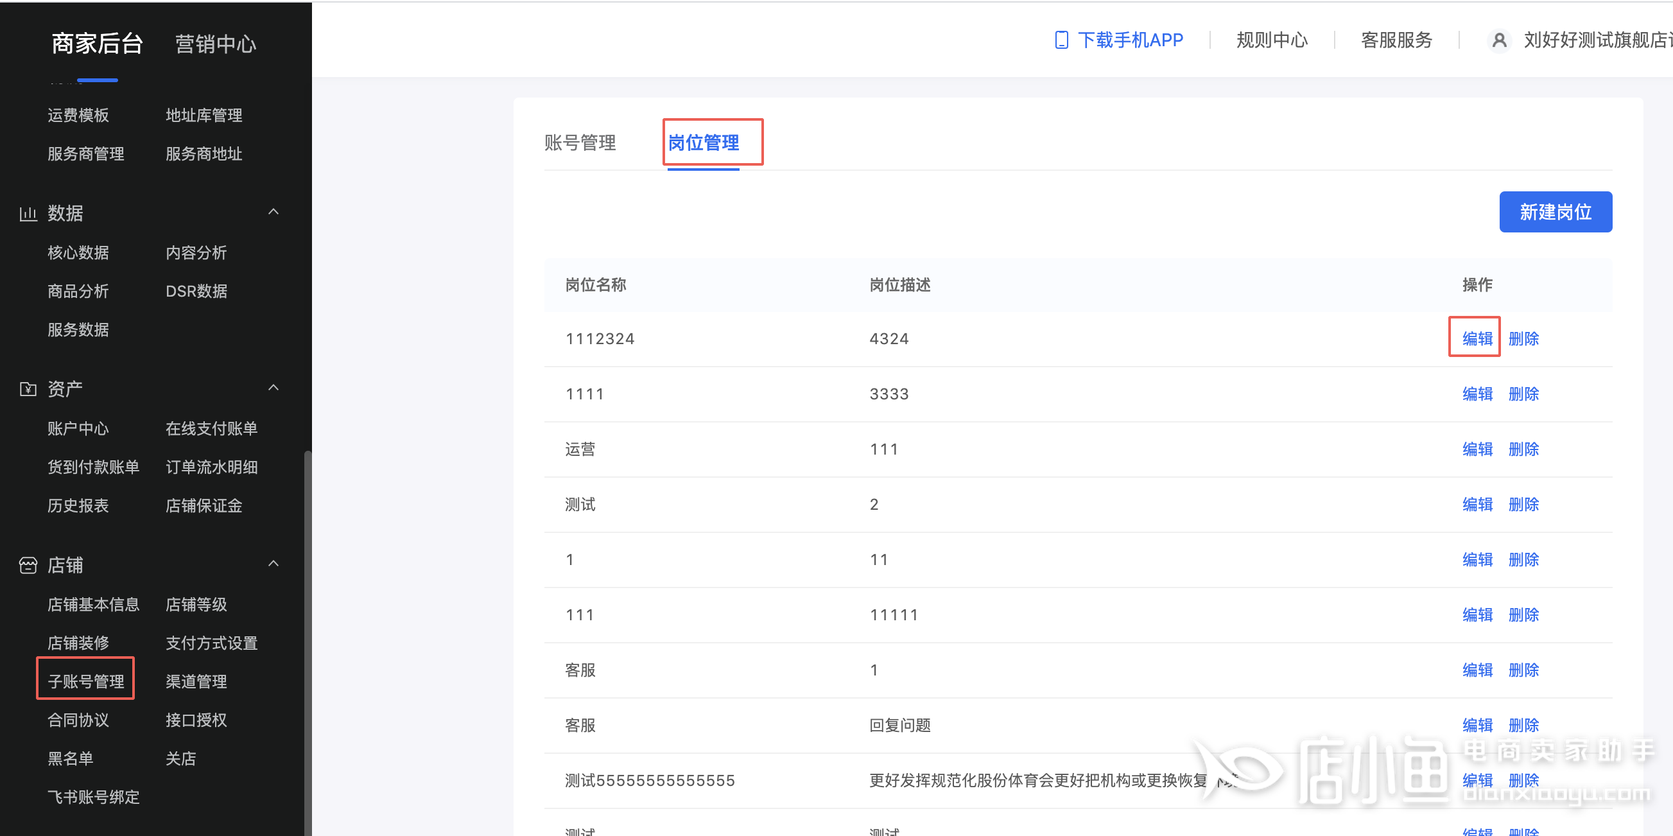Click the 数据 bar chart icon
1673x836 pixels.
pos(28,214)
